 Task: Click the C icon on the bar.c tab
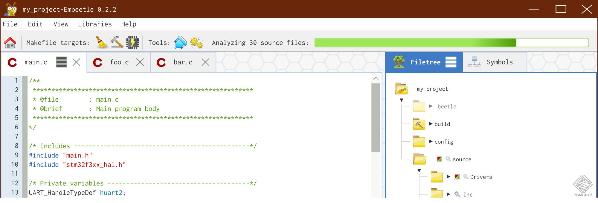click(161, 62)
